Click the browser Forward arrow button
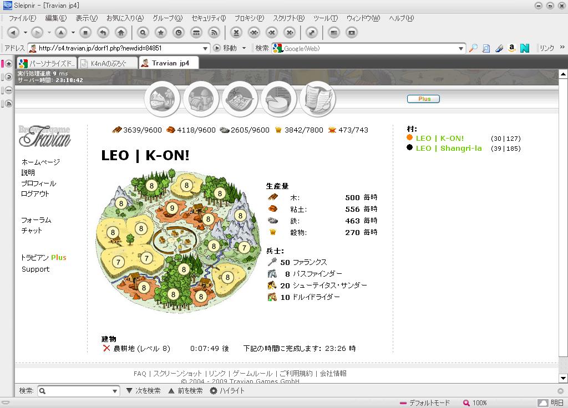The image size is (568, 408). [x=37, y=33]
